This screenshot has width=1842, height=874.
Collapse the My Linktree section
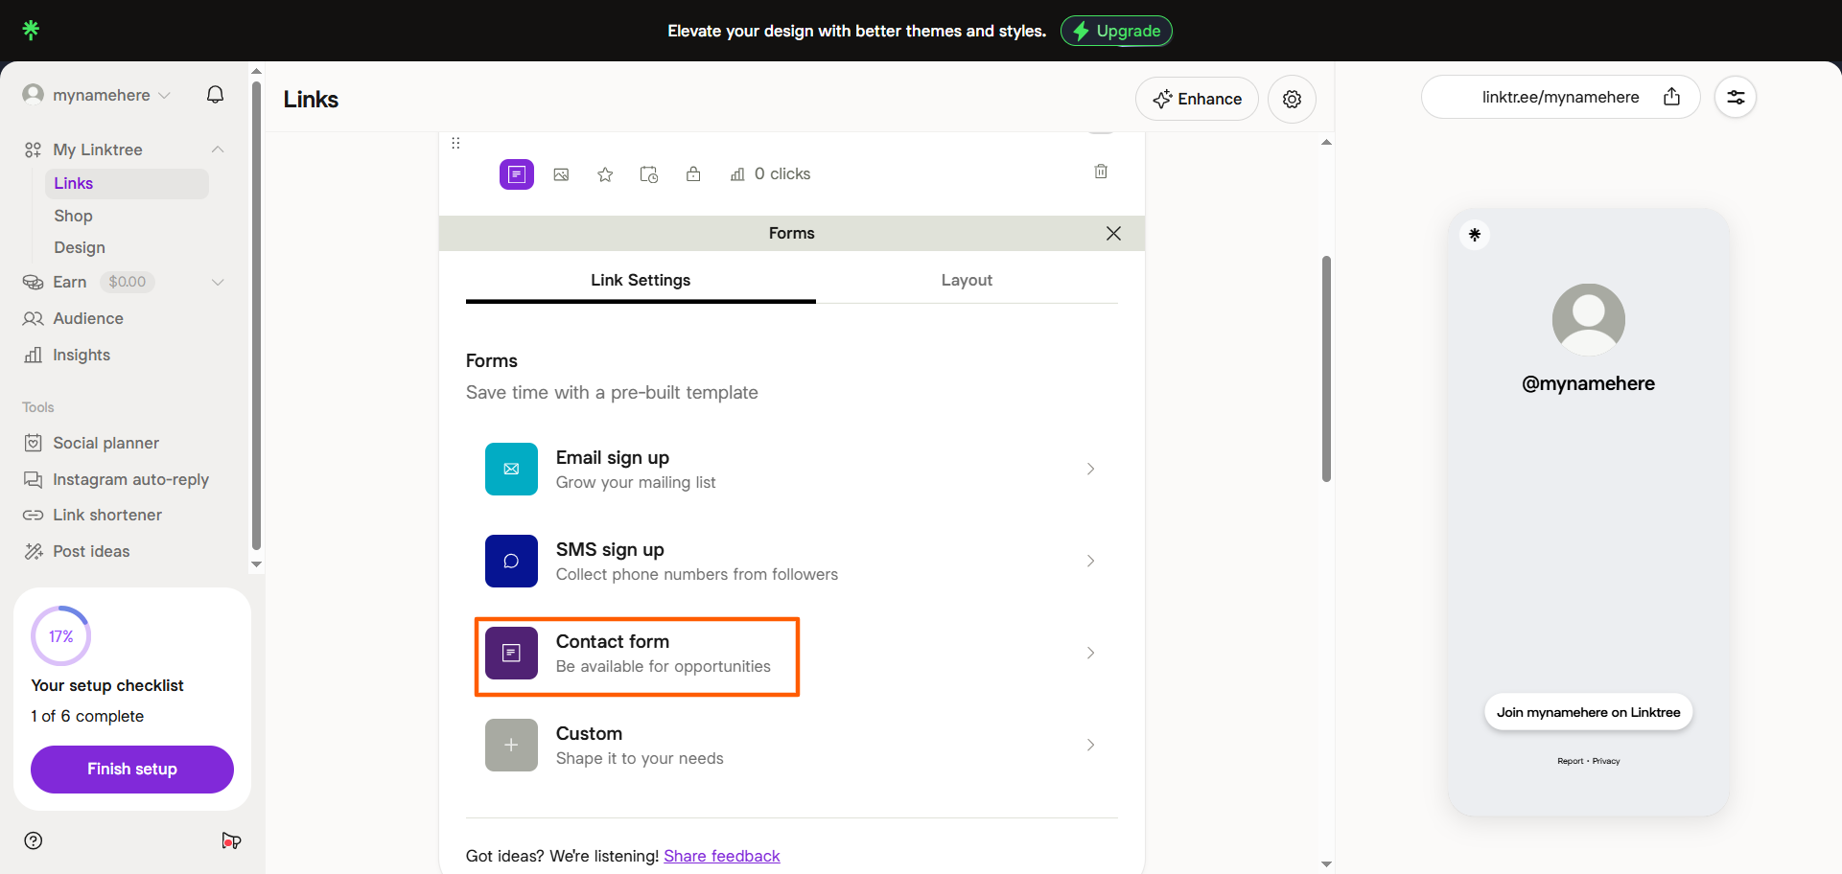pos(218,149)
